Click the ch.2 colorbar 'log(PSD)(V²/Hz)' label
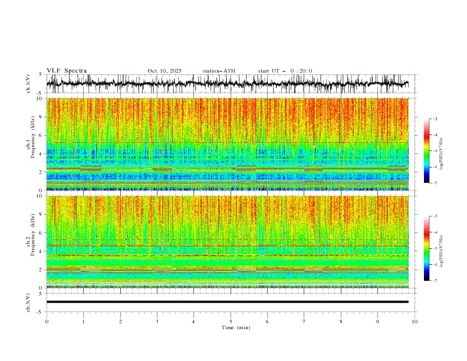 441,251
